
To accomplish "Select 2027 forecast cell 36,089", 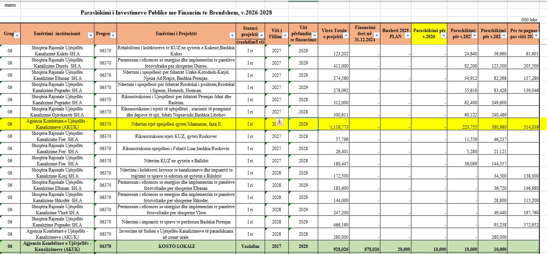I will click(x=463, y=160).
